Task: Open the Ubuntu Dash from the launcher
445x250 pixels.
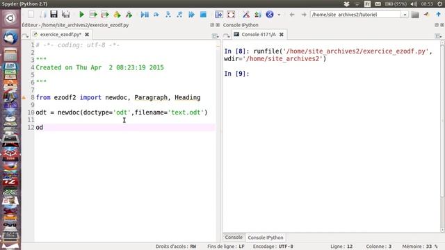Action: click(x=10, y=19)
